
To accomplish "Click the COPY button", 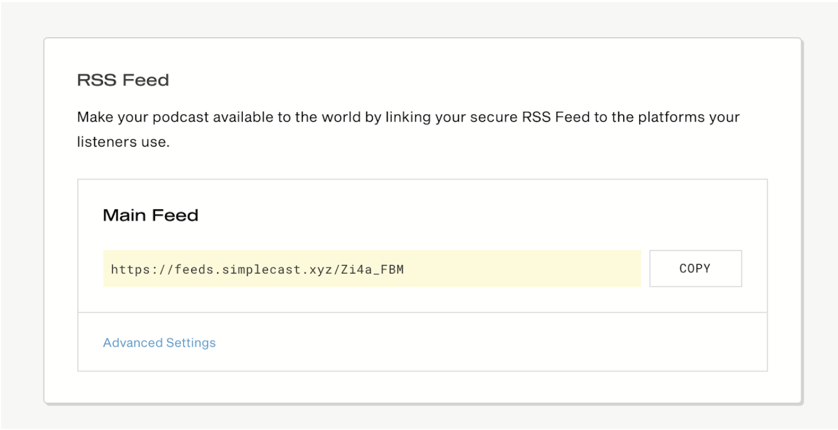I will (695, 268).
